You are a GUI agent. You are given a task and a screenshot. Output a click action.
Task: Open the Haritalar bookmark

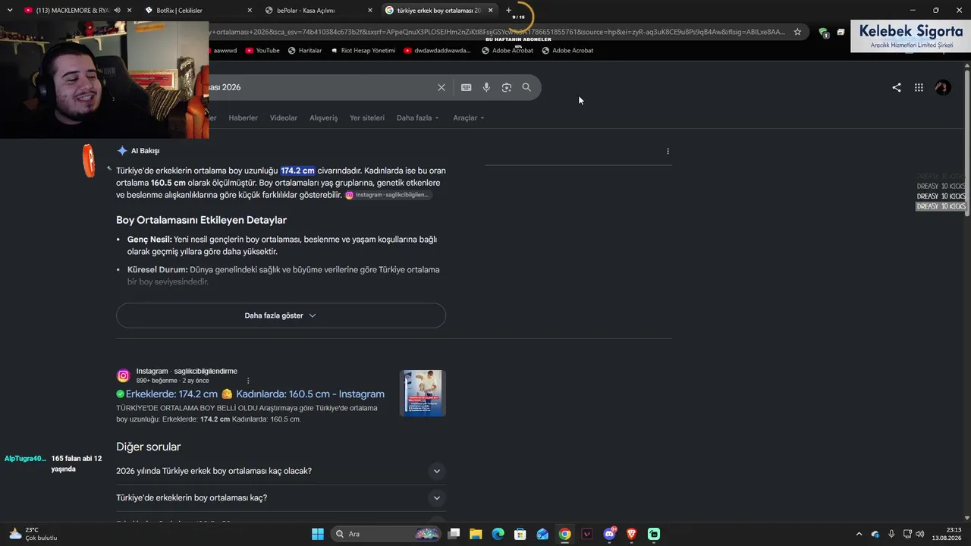coord(304,51)
